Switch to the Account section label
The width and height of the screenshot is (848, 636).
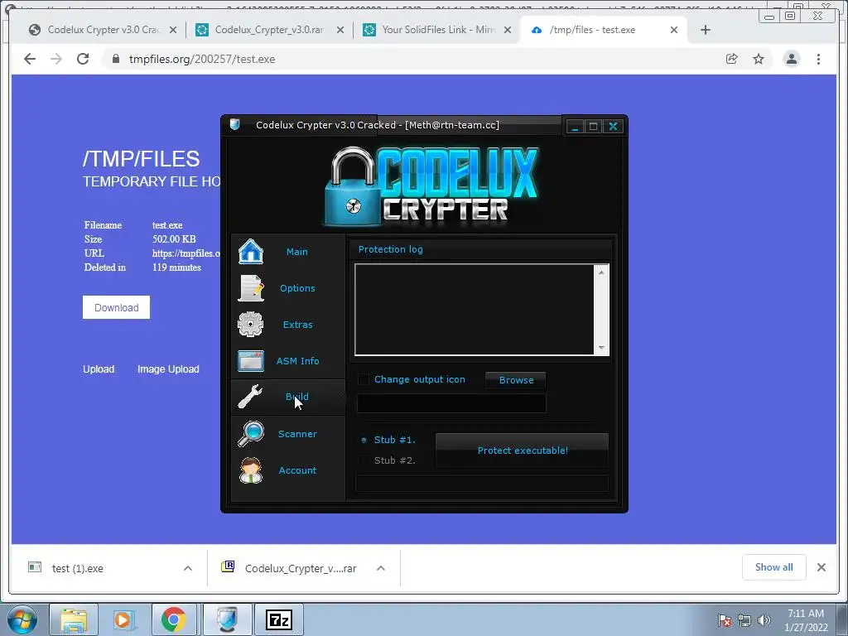tap(297, 470)
